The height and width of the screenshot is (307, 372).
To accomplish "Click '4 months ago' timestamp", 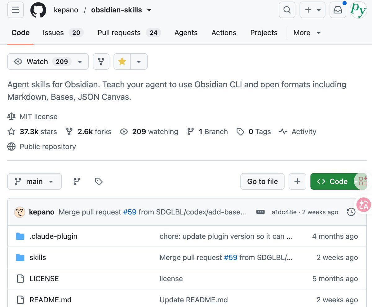I will click(335, 236).
